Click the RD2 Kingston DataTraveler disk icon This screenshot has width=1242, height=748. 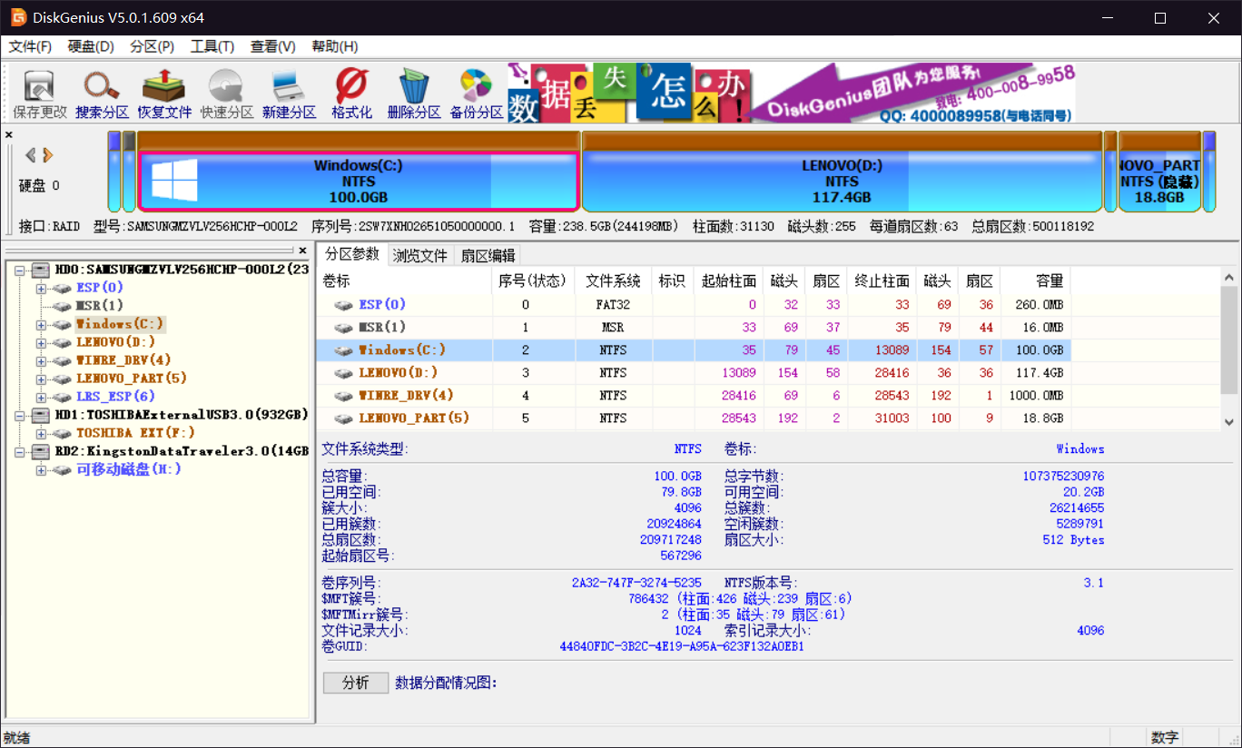41,451
